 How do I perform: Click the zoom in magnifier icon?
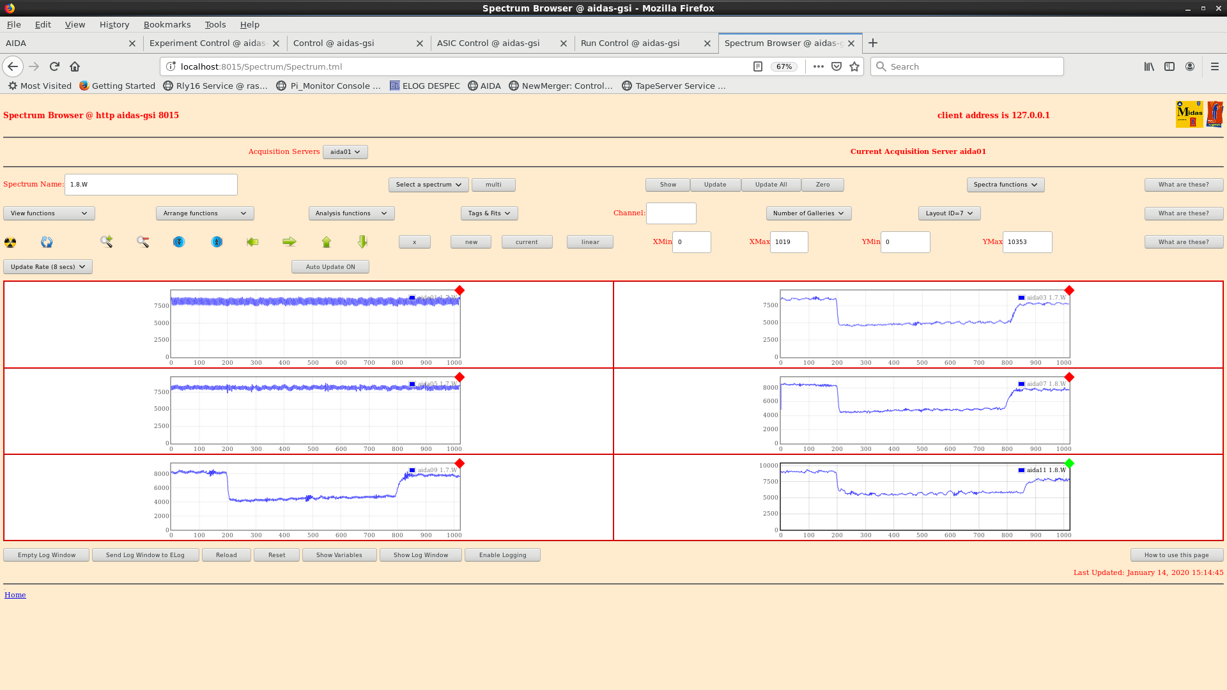(106, 241)
